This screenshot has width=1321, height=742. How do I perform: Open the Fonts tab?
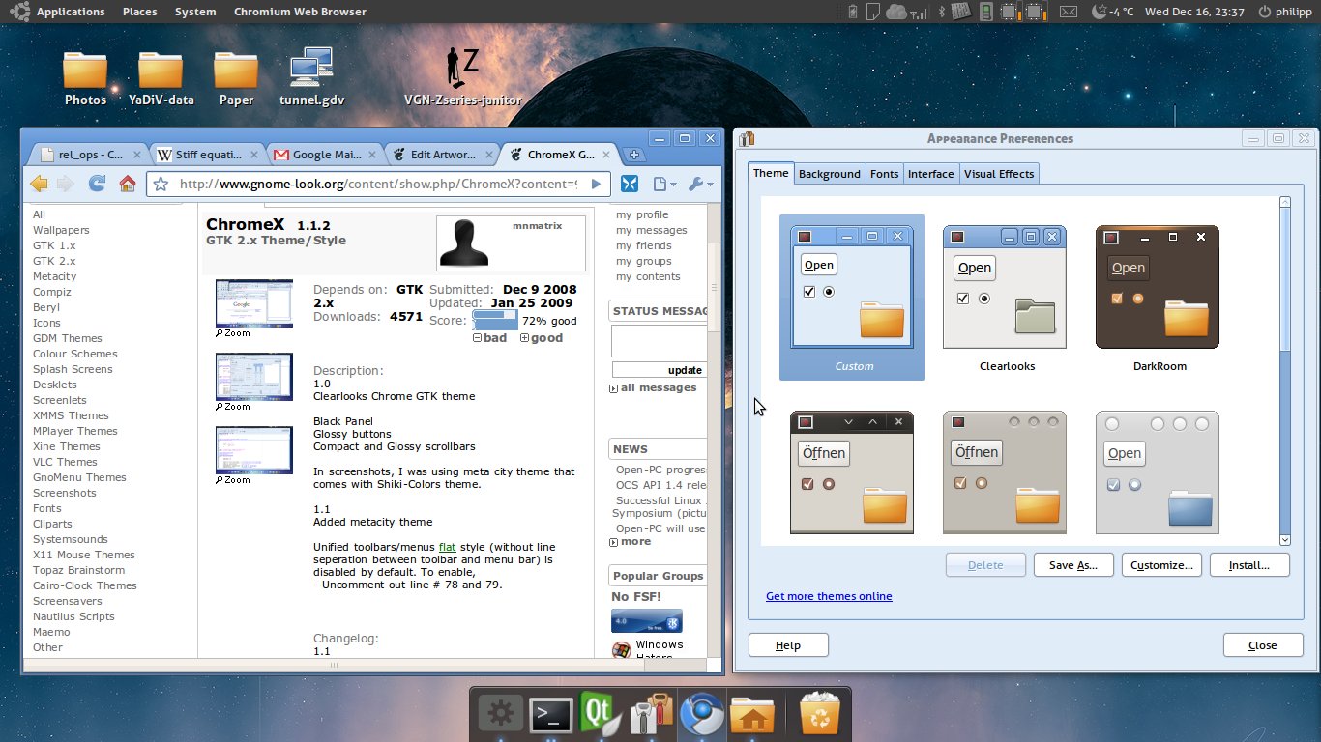click(884, 174)
